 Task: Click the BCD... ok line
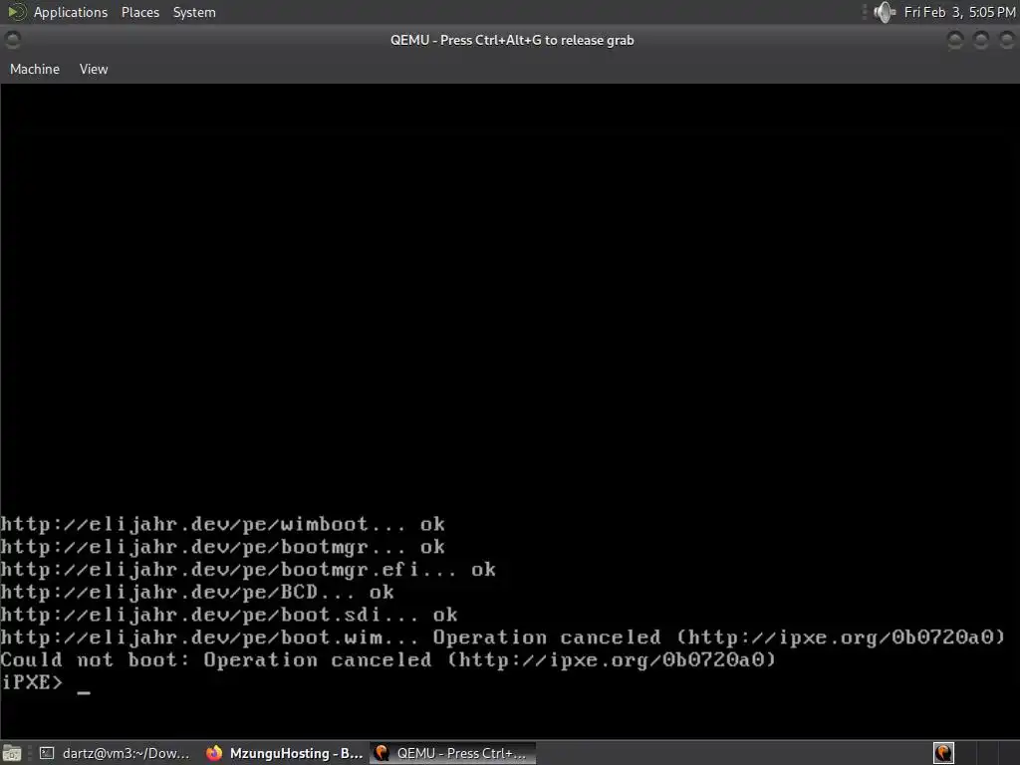197,593
